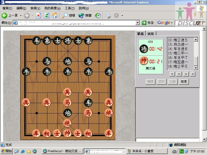Switch to the 棋局 tab
207x155 pixels.
coord(151,34)
